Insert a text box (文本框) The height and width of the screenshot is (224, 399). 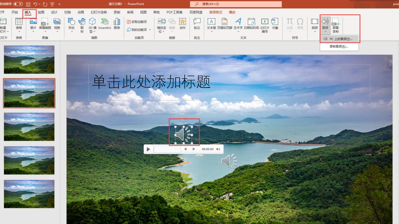point(211,24)
